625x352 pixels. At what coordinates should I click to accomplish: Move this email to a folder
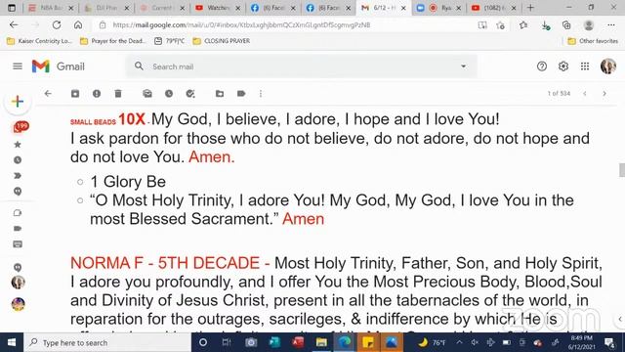pos(220,94)
